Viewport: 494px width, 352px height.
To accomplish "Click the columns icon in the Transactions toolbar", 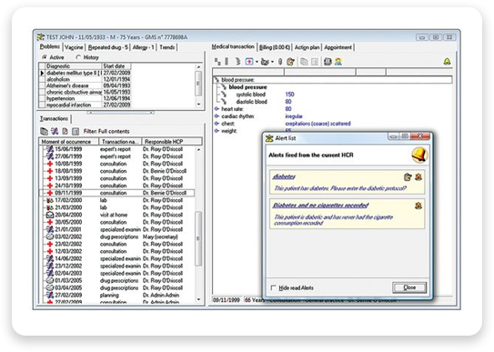I will (76, 131).
